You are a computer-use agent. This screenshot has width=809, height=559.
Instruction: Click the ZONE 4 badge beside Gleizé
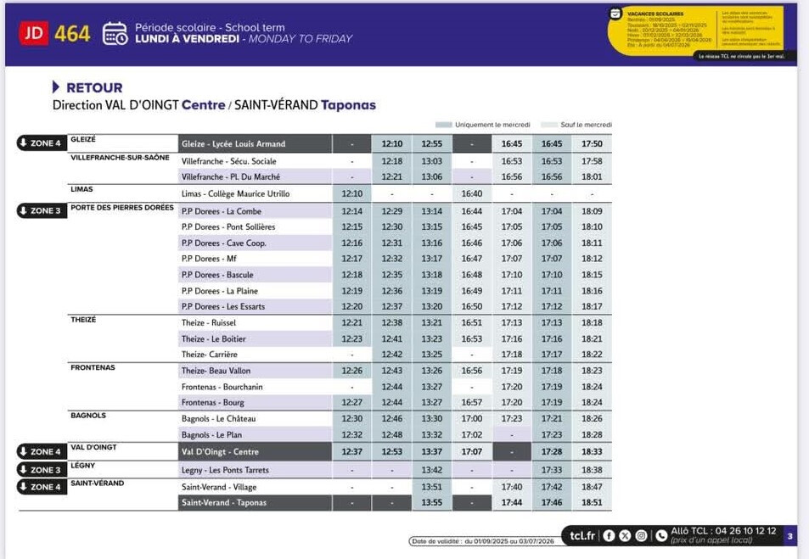tap(42, 143)
